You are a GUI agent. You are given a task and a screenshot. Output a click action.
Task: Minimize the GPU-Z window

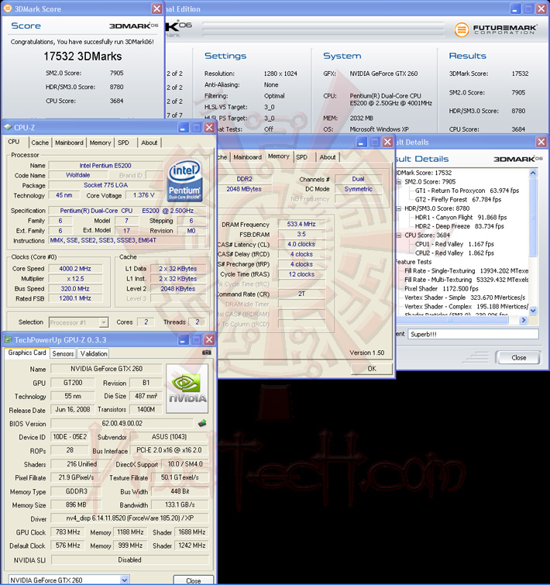(183, 339)
